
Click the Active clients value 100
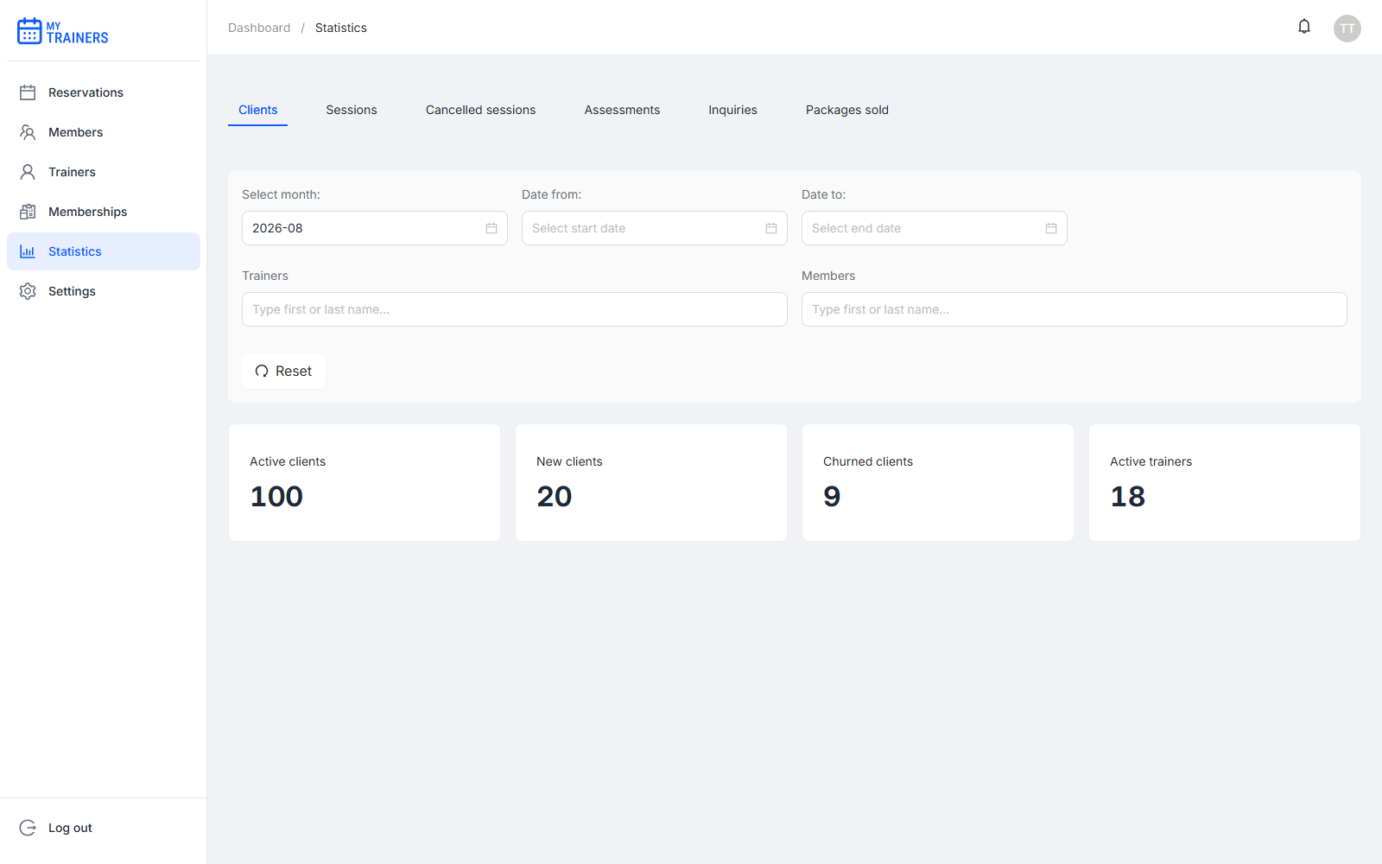click(x=276, y=497)
